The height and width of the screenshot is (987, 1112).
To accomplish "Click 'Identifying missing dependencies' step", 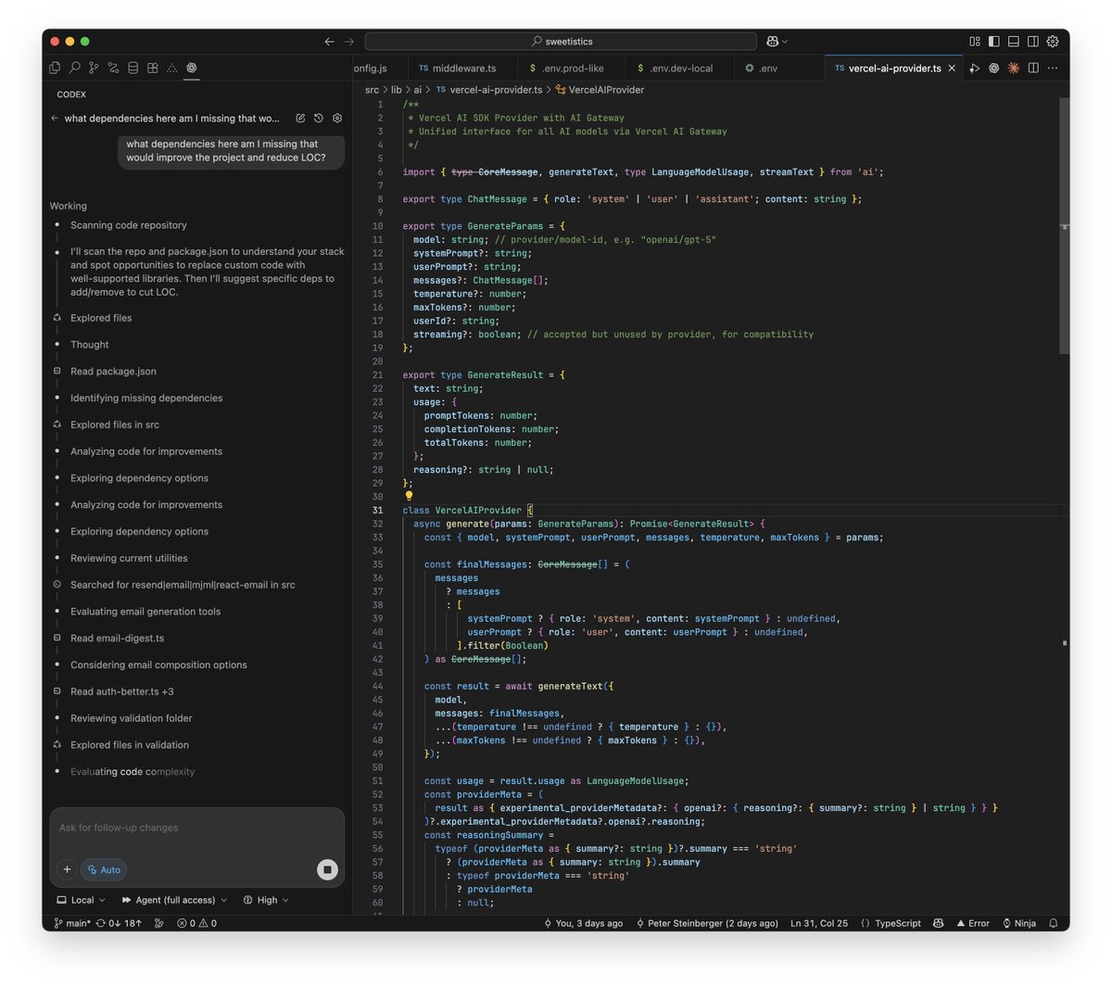I will coord(146,399).
